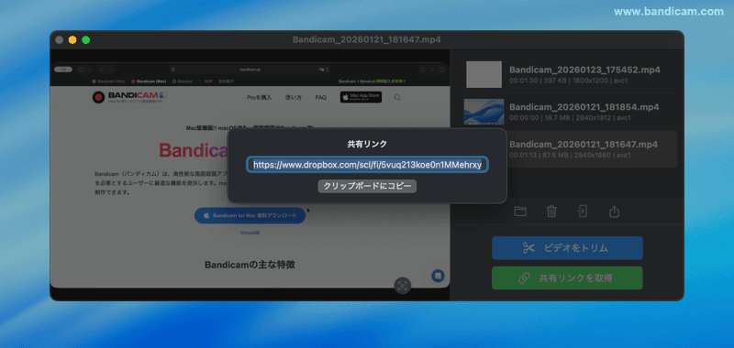Select thumbnail of Bandicam_20260123_175452.mp4
The image size is (734, 348).
coord(484,74)
